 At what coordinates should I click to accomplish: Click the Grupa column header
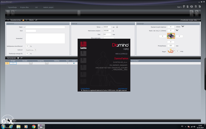(13, 61)
